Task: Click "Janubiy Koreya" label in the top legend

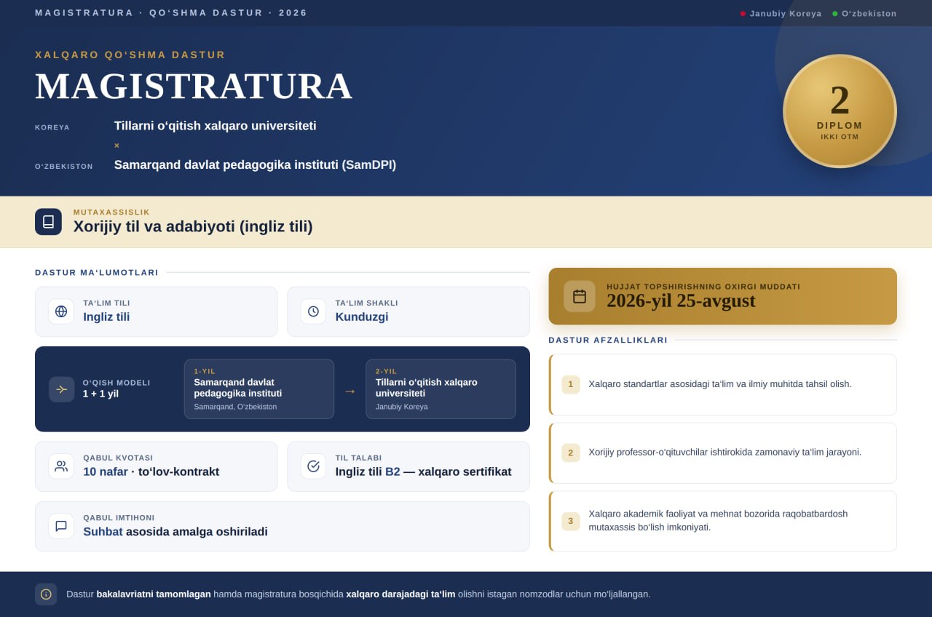Action: (x=786, y=14)
